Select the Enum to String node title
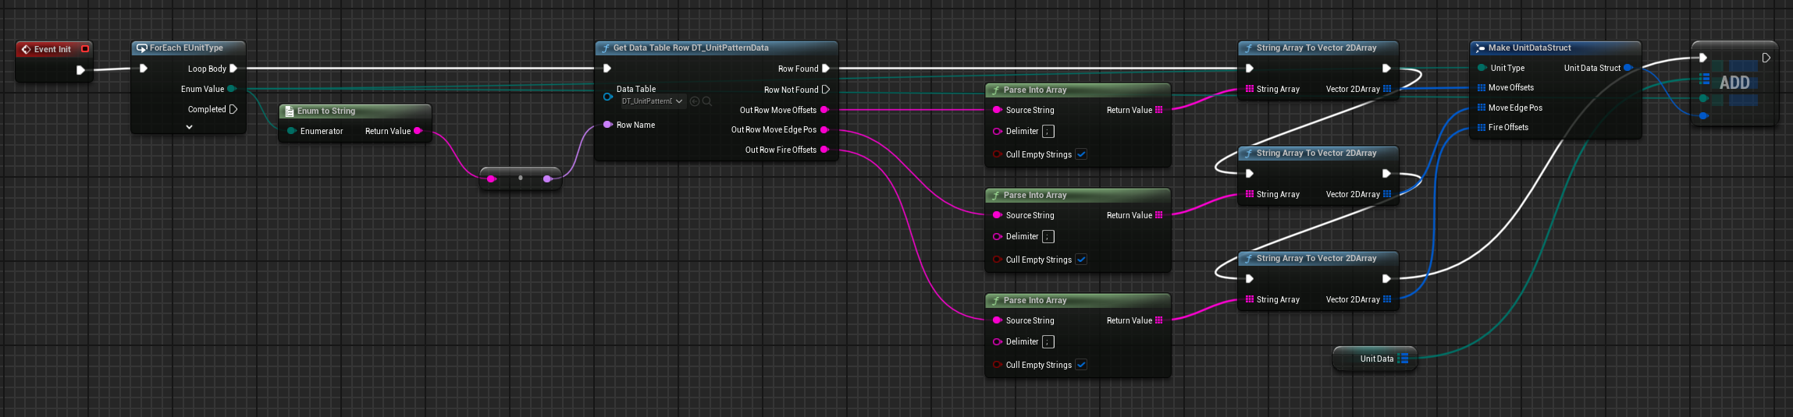 coord(326,111)
